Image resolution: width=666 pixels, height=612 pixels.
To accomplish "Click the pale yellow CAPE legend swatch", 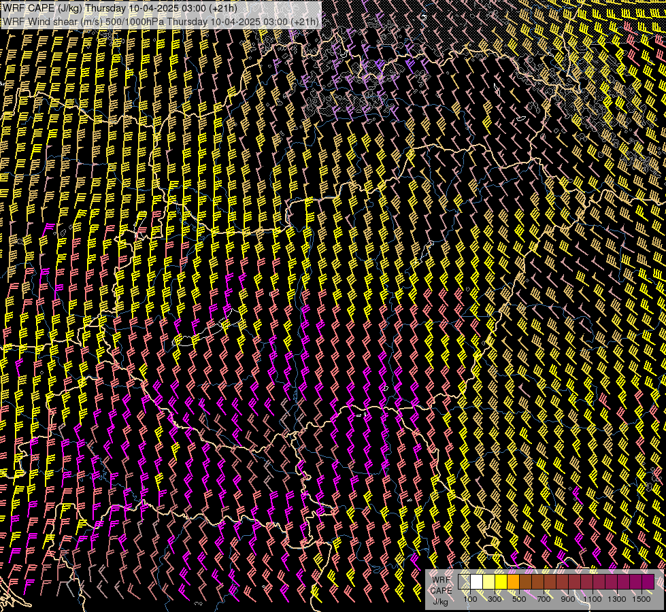I will [x=489, y=581].
